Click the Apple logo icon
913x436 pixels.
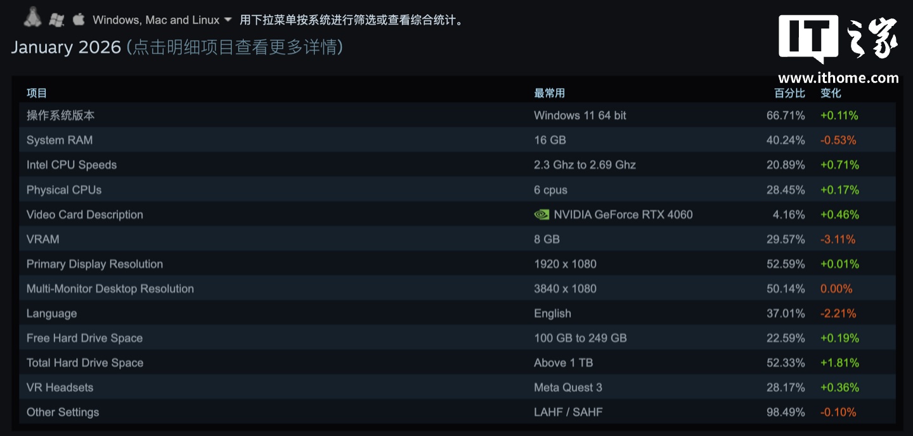[x=79, y=19]
